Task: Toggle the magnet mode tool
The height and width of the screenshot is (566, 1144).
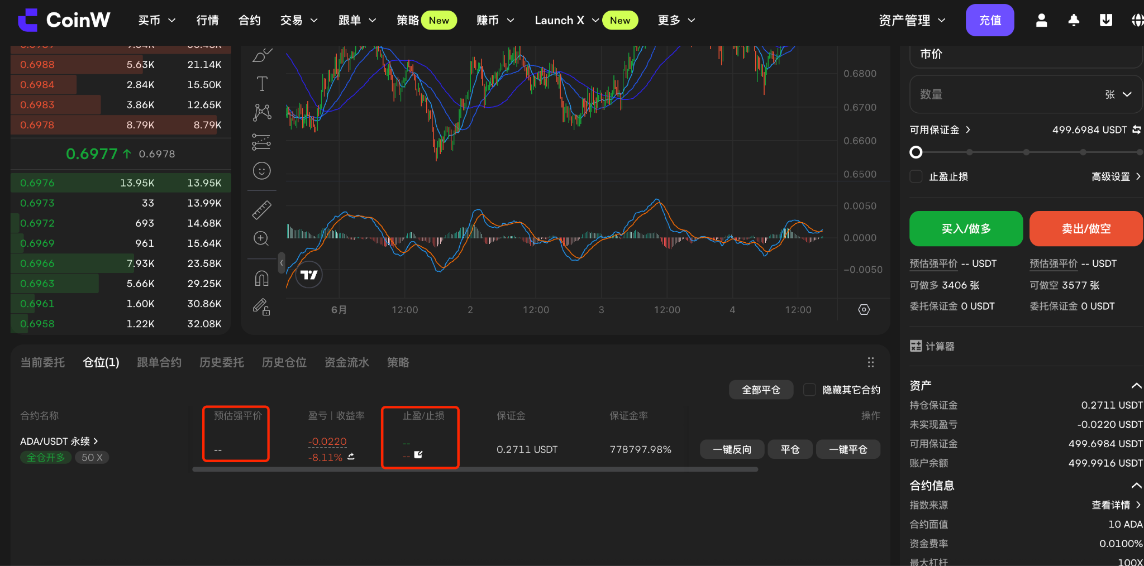Action: click(262, 278)
